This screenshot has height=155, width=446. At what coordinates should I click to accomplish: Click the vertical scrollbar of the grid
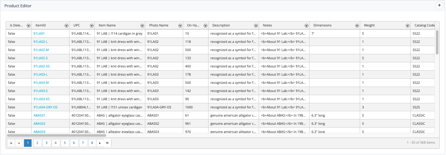437,42
